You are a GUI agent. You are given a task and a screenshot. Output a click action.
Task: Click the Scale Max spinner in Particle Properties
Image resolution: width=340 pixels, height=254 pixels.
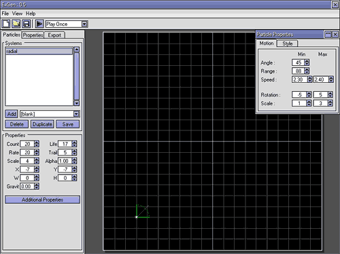pos(330,103)
